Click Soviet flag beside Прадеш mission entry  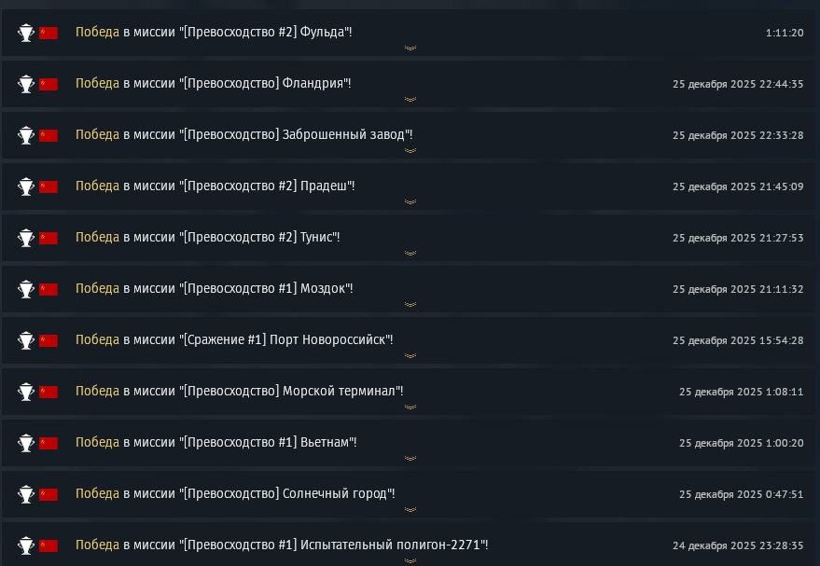click(x=49, y=186)
